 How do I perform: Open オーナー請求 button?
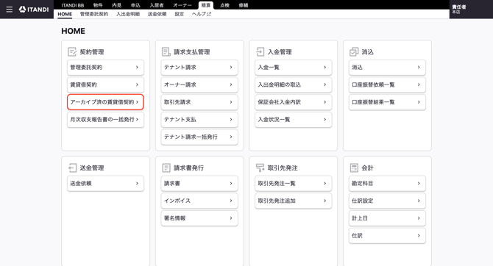pos(199,85)
